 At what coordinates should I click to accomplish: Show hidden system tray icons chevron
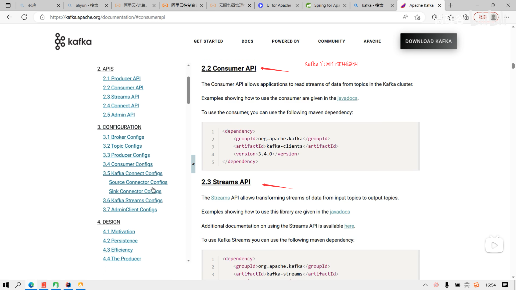point(425,285)
